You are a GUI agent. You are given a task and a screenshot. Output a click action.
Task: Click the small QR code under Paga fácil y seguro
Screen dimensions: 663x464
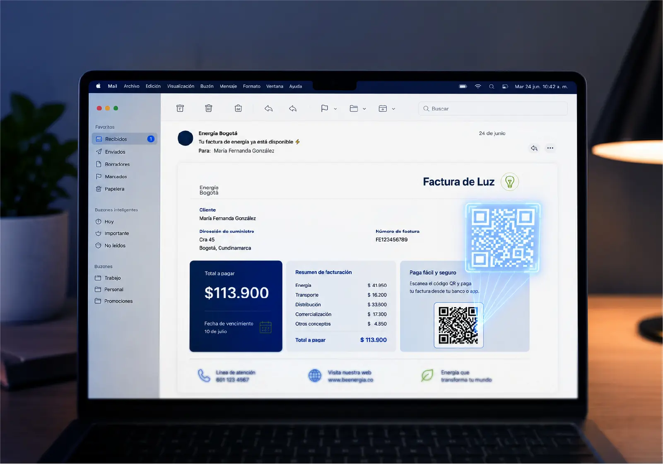pyautogui.click(x=458, y=325)
